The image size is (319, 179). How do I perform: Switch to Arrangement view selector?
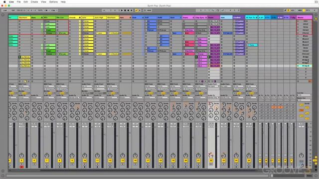tap(316, 15)
